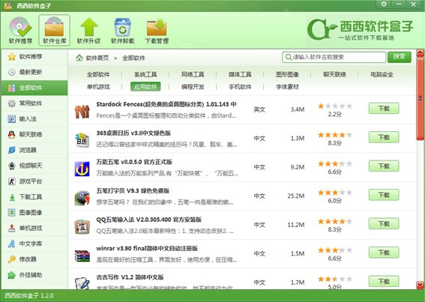Image resolution: width=425 pixels, height=302 pixels.
Task: Select 外挂辅助 puzzle sidebar item
Action: coord(34,275)
